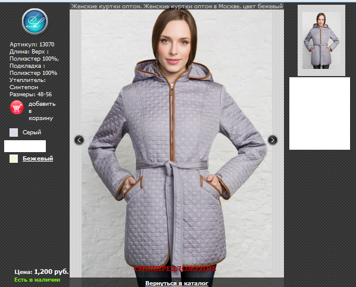Click the blank white panel below thumbnail
The height and width of the screenshot is (287, 356).
coord(320,113)
